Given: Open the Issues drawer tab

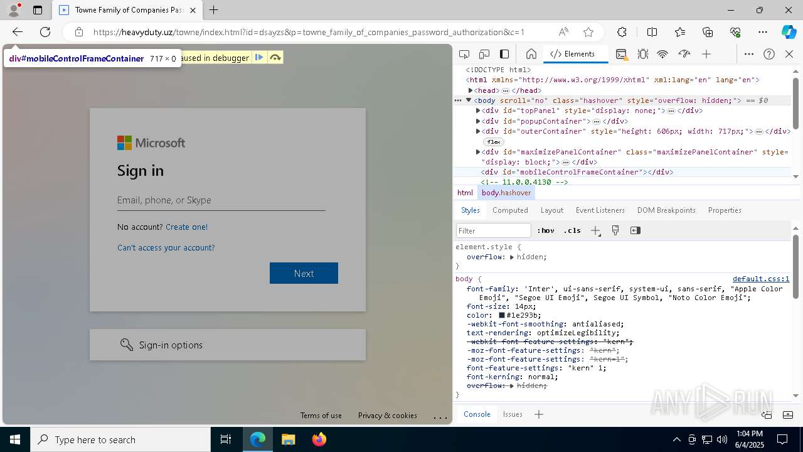Looking at the screenshot, I should tap(513, 414).
